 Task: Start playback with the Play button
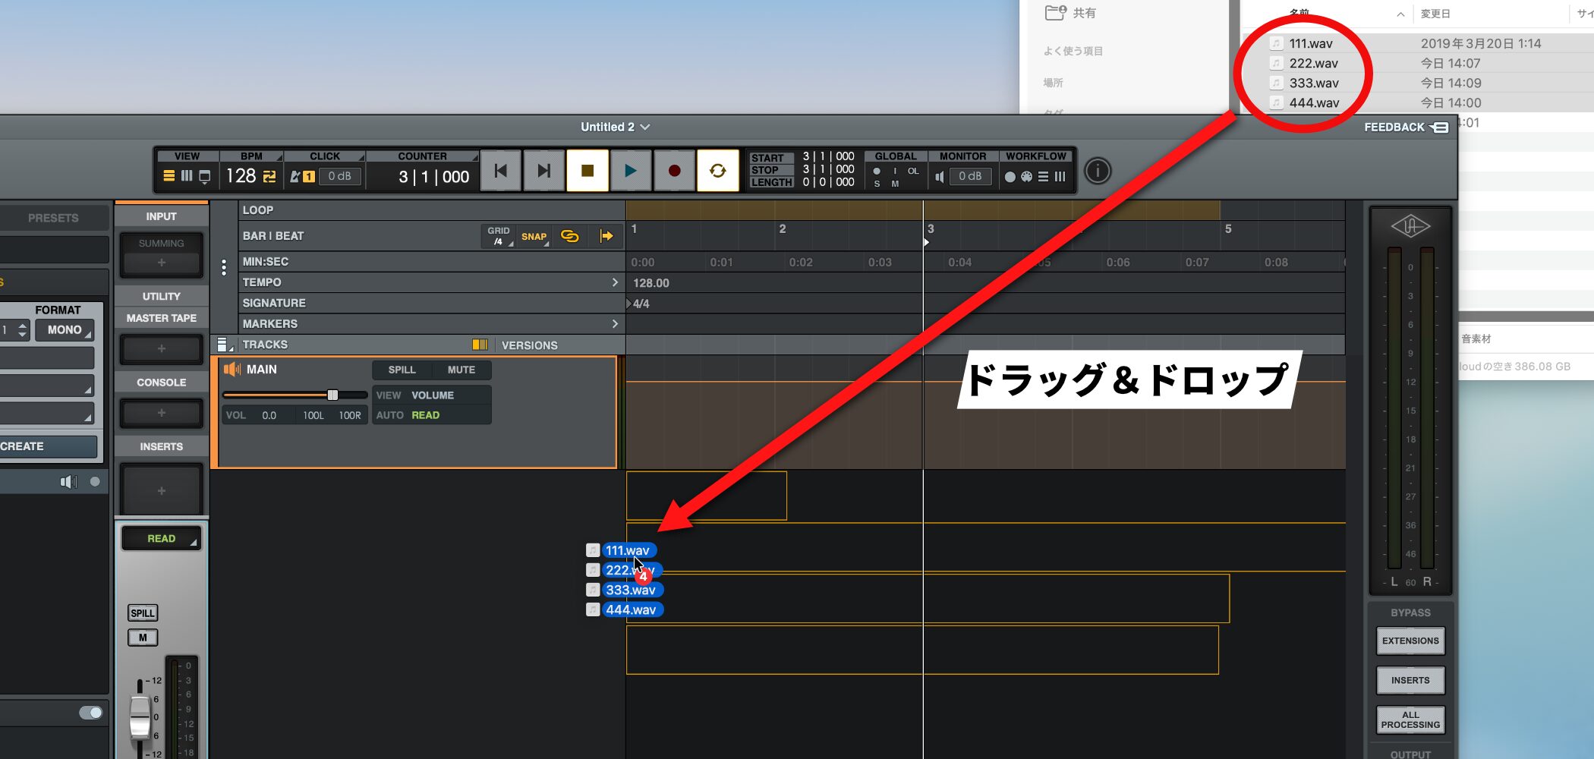pyautogui.click(x=630, y=171)
